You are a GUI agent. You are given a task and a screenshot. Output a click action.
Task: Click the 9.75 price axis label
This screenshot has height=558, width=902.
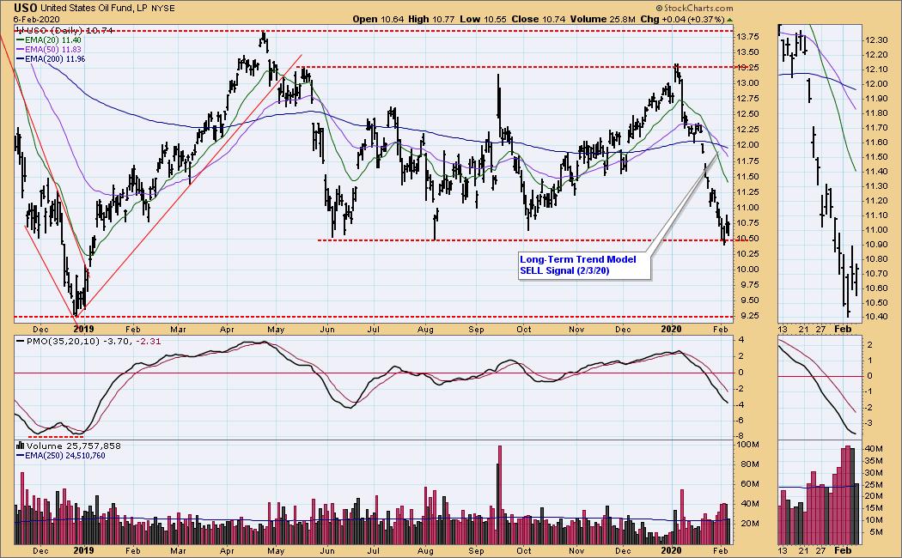point(748,285)
